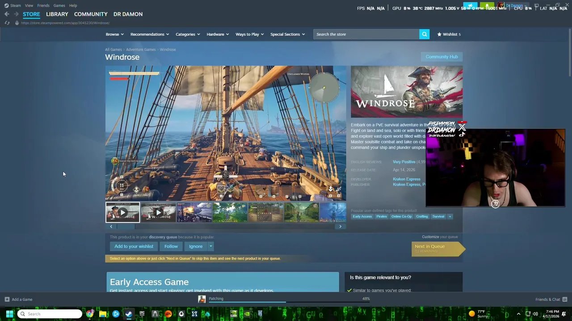Go back with the Steam back arrow
572x321 pixels.
(7, 14)
